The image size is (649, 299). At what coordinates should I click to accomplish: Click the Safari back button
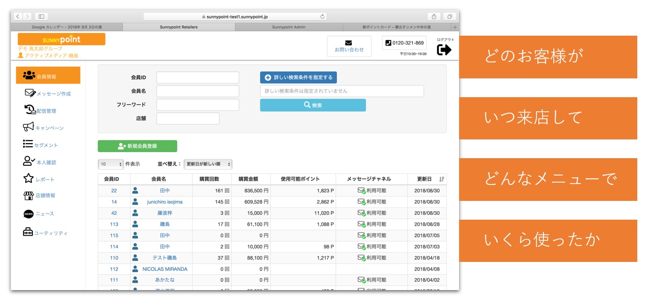click(18, 16)
